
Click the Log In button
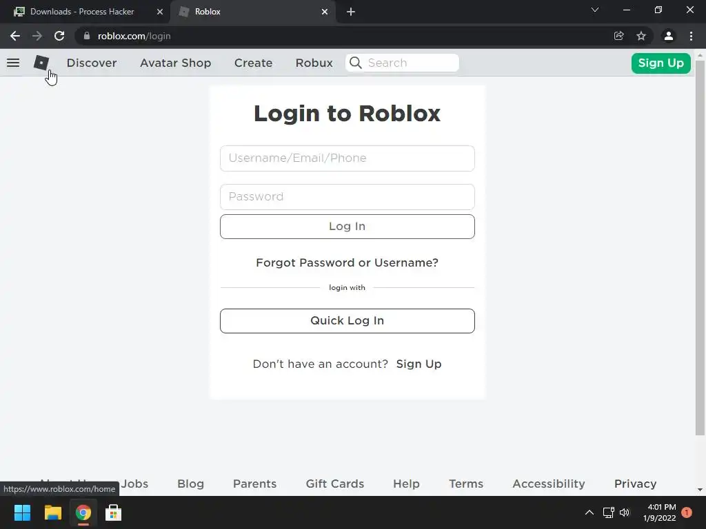coord(347,226)
